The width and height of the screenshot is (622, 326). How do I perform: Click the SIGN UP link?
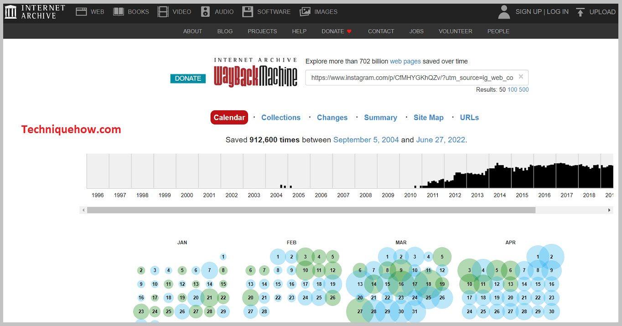click(529, 12)
